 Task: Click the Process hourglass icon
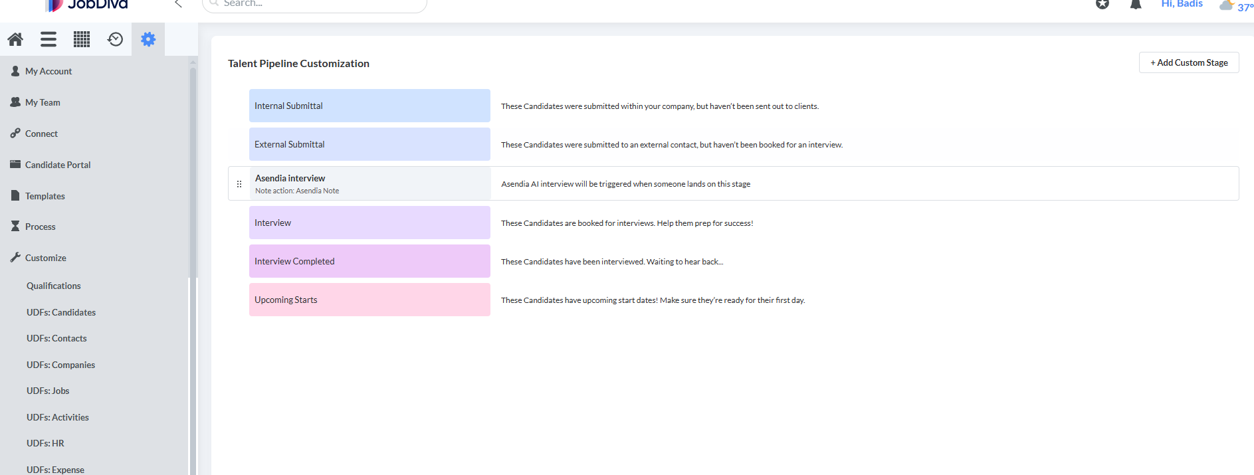pos(15,226)
